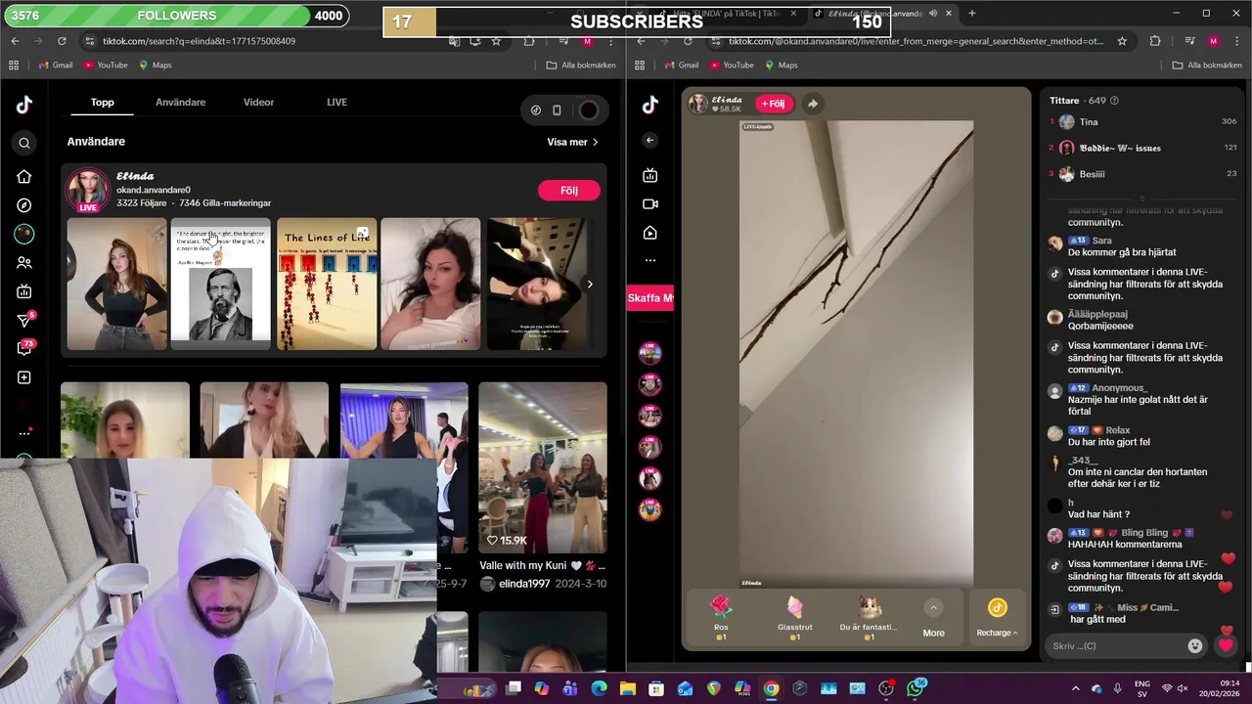
Task: Expand More gifts chevron
Action: tap(933, 608)
